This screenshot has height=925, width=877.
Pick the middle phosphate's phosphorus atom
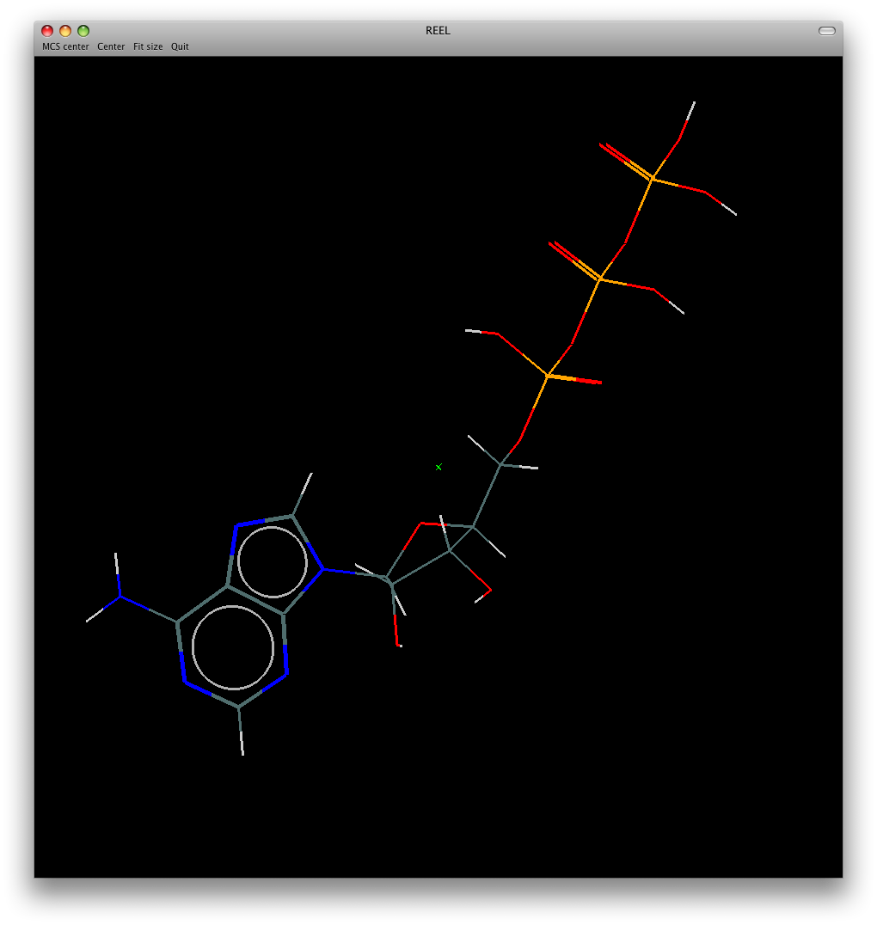coord(599,279)
